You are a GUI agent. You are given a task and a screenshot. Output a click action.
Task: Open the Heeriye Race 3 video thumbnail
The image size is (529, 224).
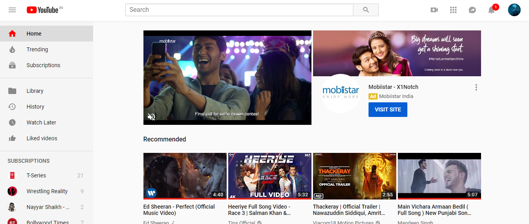pos(269,176)
